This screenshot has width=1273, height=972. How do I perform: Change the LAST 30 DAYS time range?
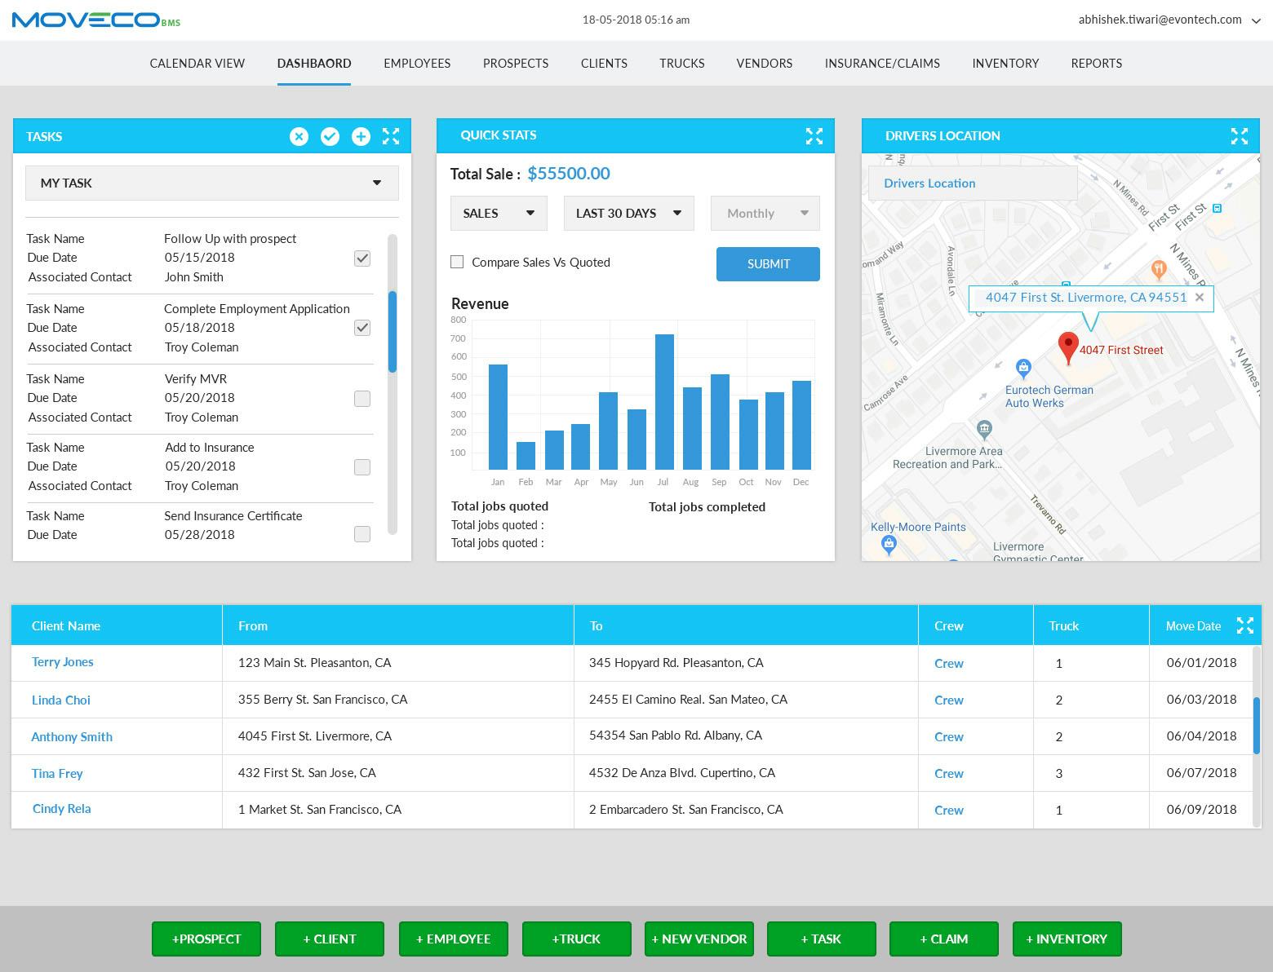tap(628, 213)
